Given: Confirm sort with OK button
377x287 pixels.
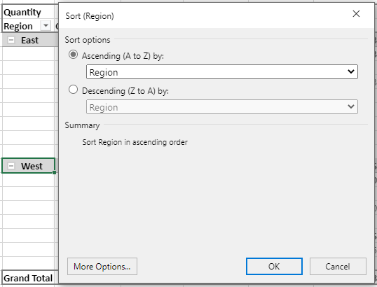Looking at the screenshot, I should pyautogui.click(x=274, y=266).
